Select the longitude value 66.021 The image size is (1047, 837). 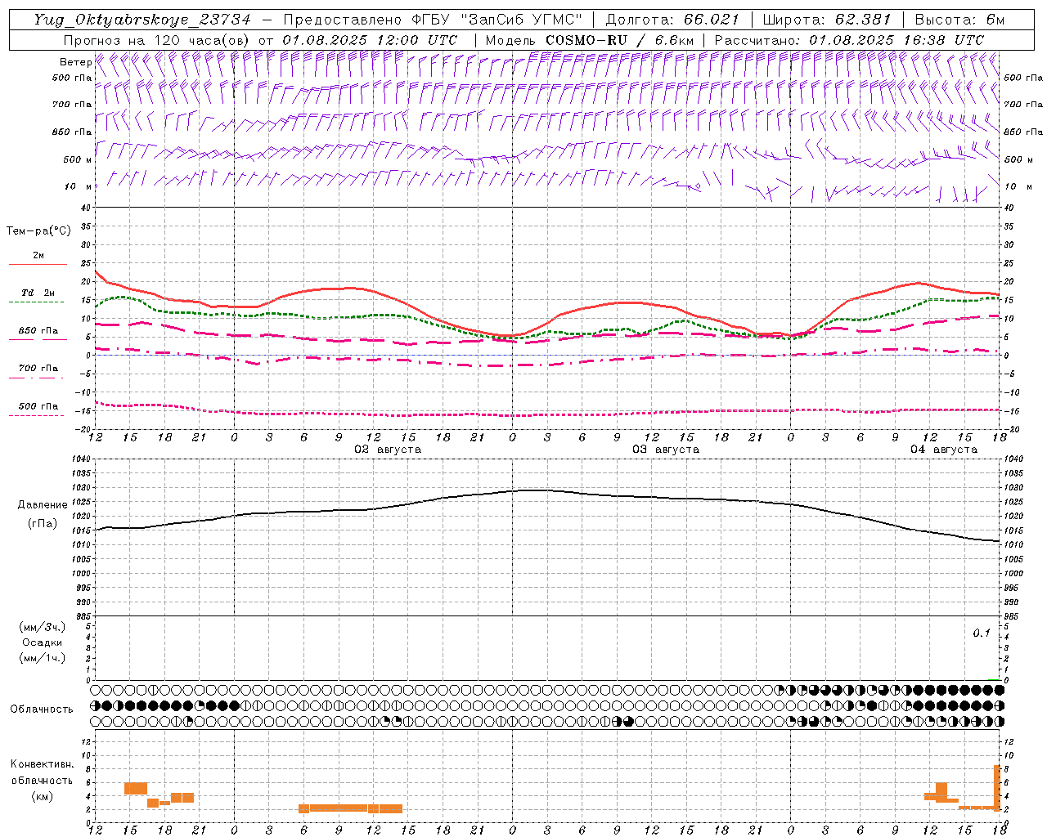tap(712, 20)
